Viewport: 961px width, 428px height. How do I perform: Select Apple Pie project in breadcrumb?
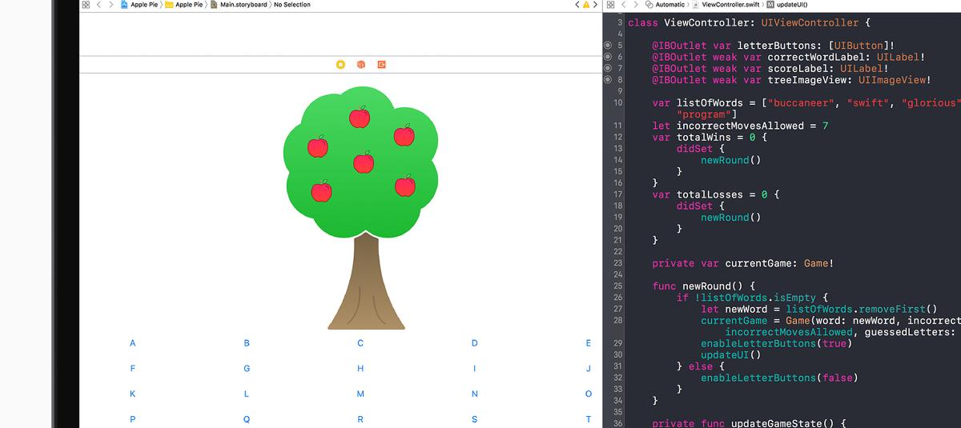coord(144,5)
